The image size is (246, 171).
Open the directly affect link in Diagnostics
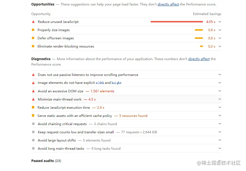click(199, 59)
